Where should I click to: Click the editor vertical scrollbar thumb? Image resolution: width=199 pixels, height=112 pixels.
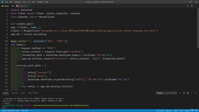[x=198, y=28]
